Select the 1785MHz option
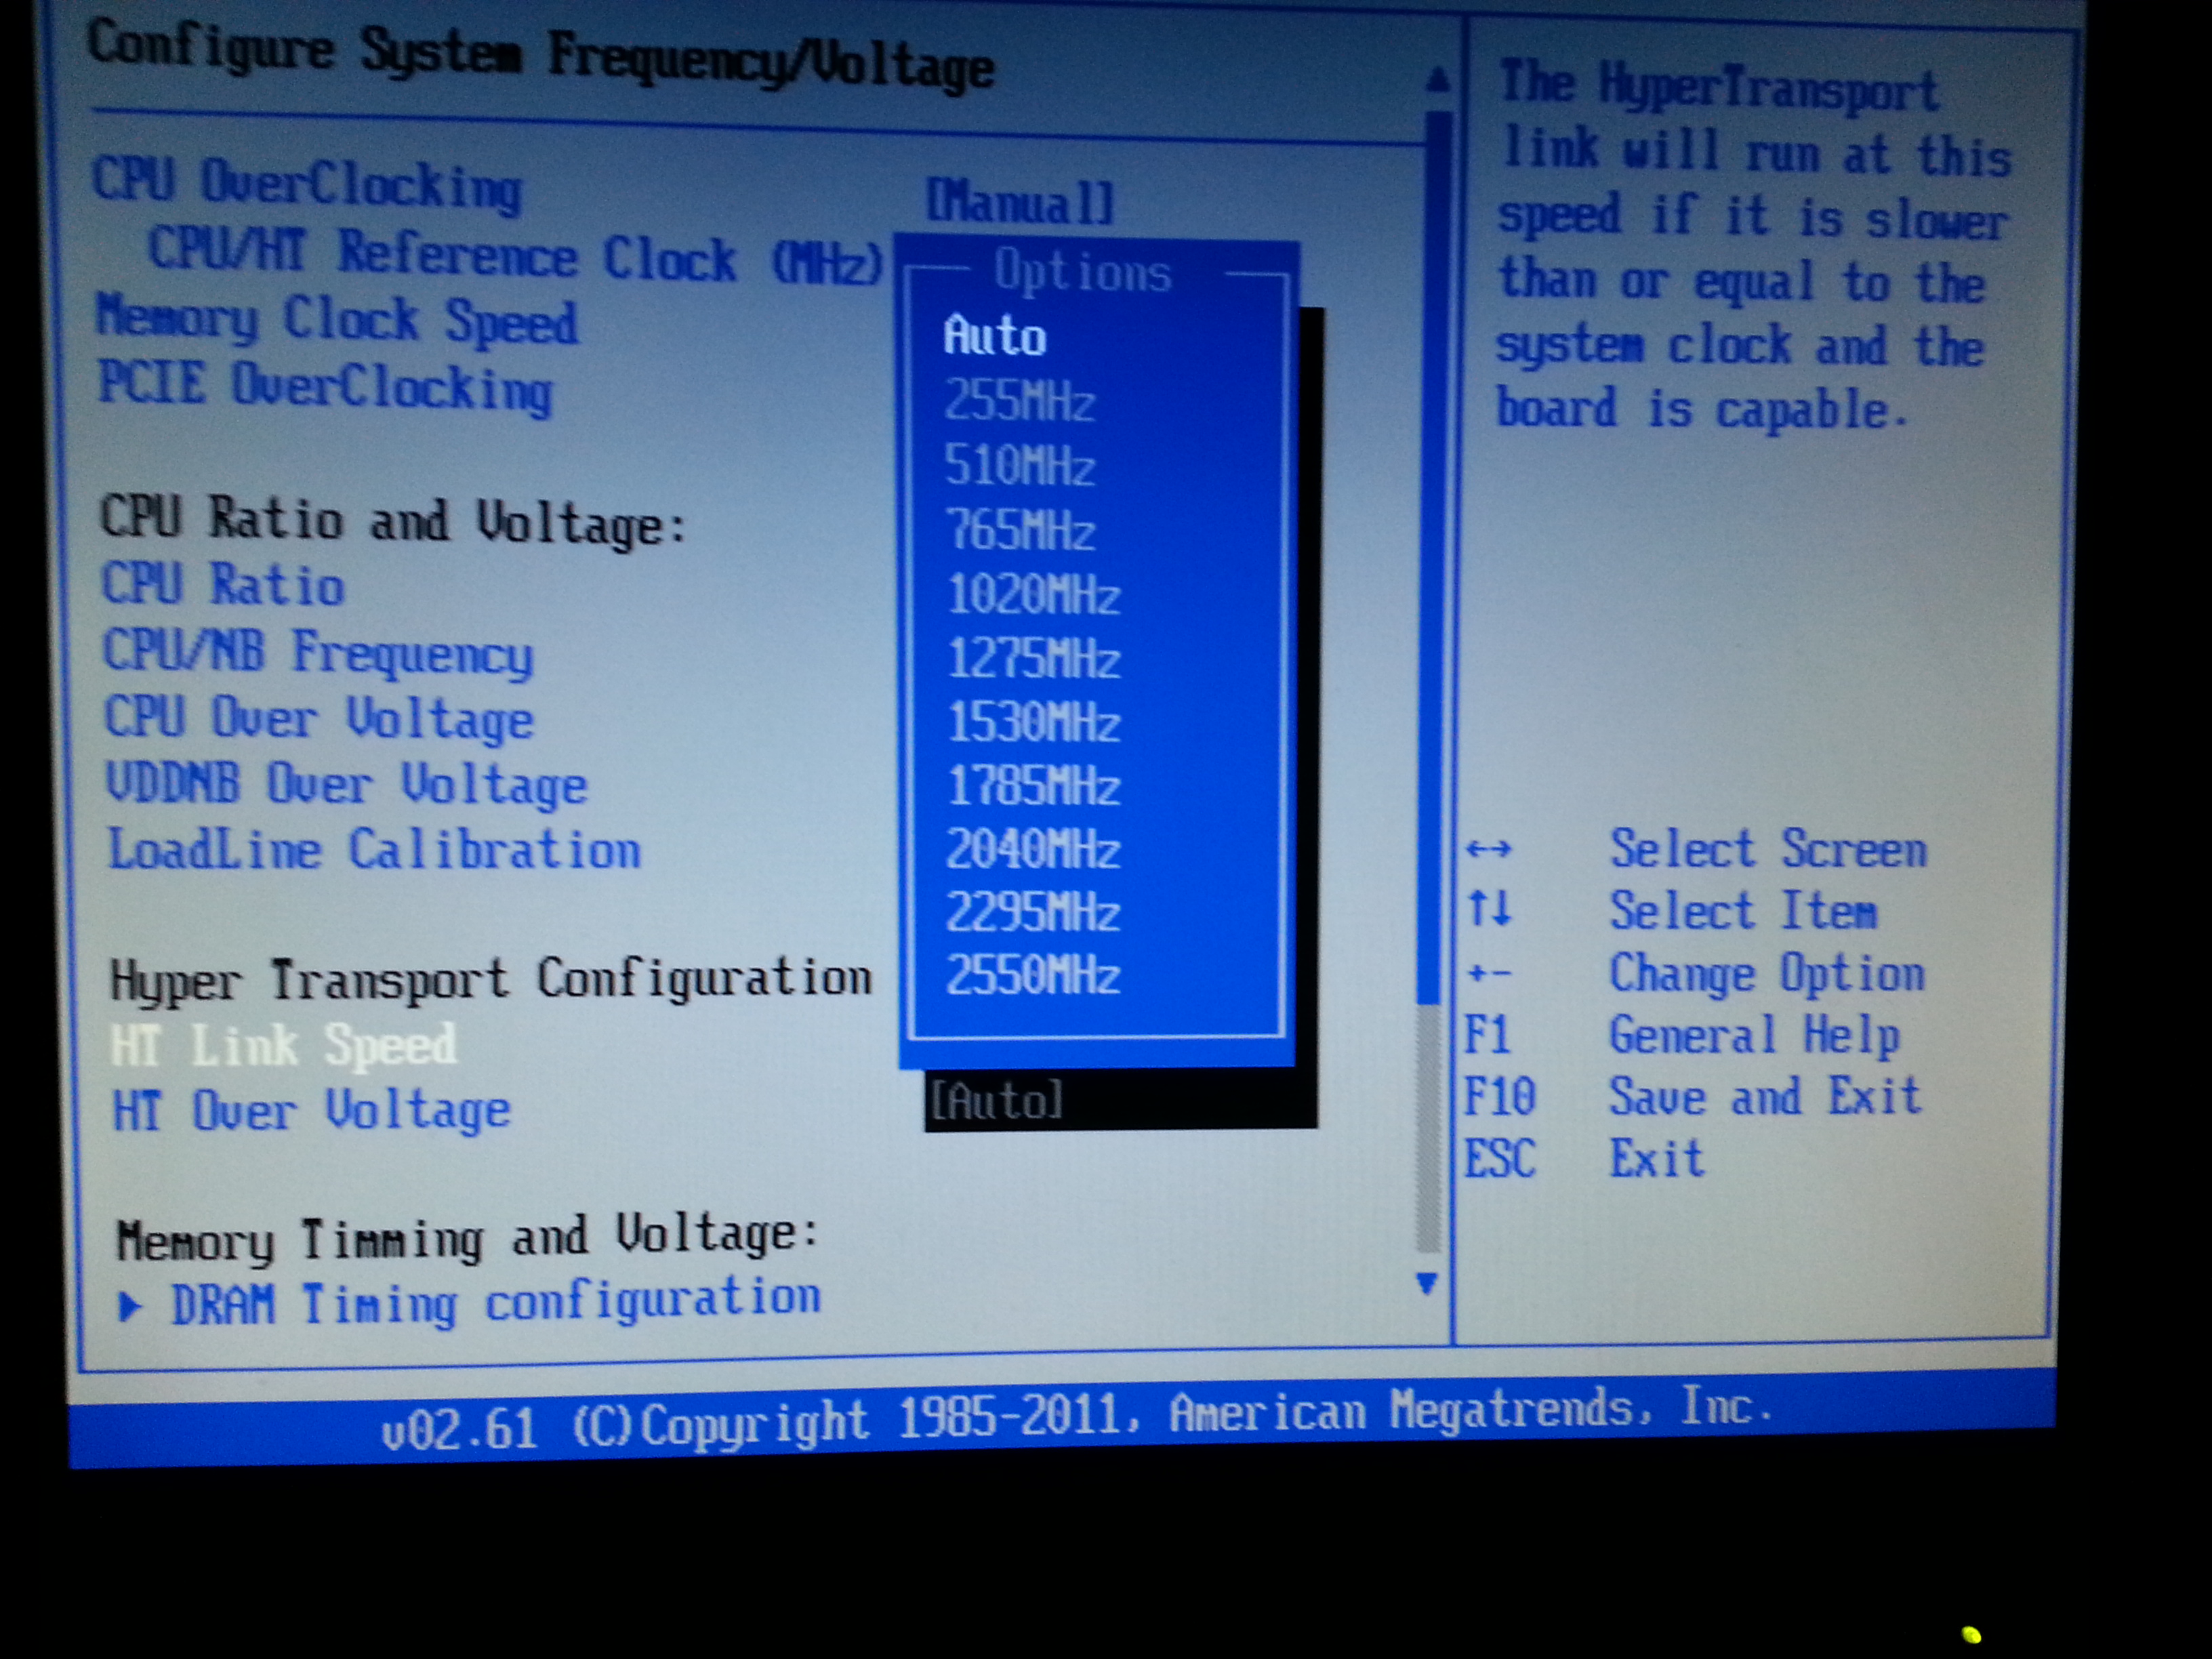Viewport: 2212px width, 1659px height. coord(1033,786)
